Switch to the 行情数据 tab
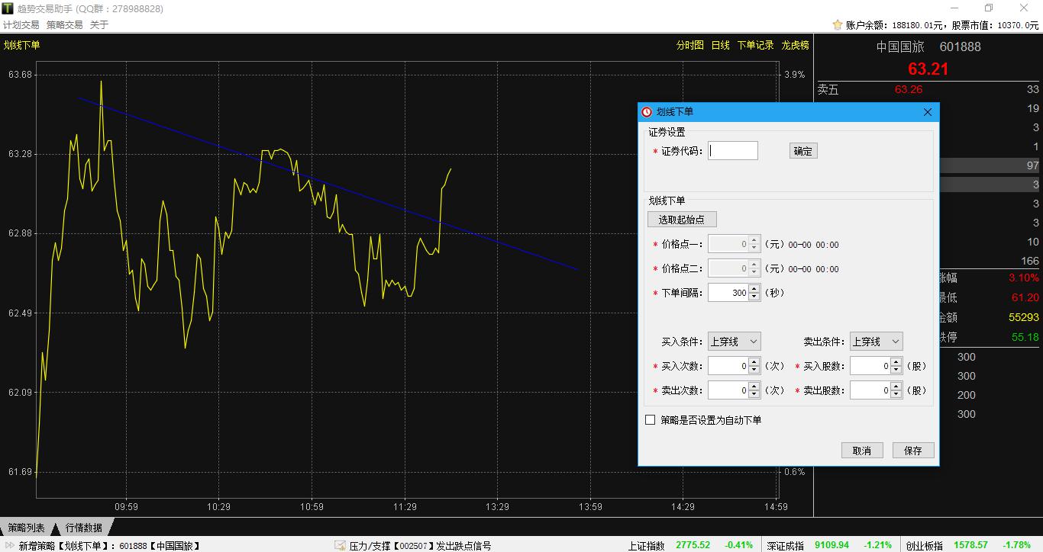1043x552 pixels. (x=83, y=528)
